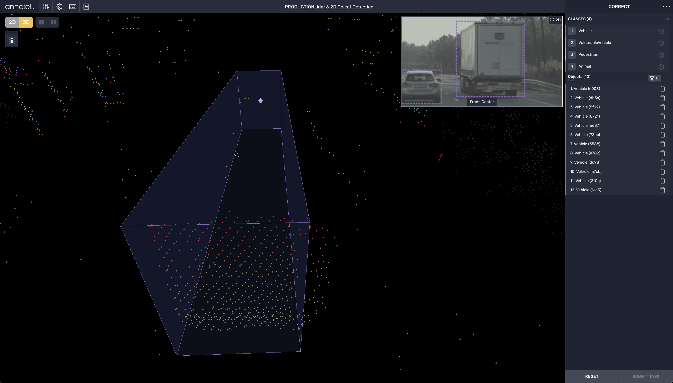Click cuboid icon next to Animal class
The width and height of the screenshot is (673, 383).
coord(661,67)
